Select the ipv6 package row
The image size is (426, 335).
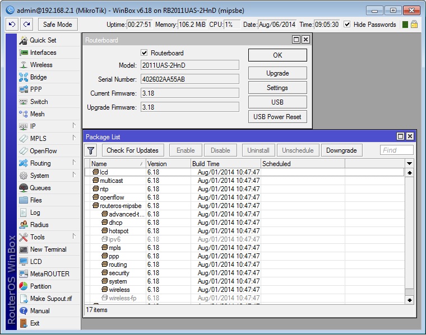click(x=244, y=239)
